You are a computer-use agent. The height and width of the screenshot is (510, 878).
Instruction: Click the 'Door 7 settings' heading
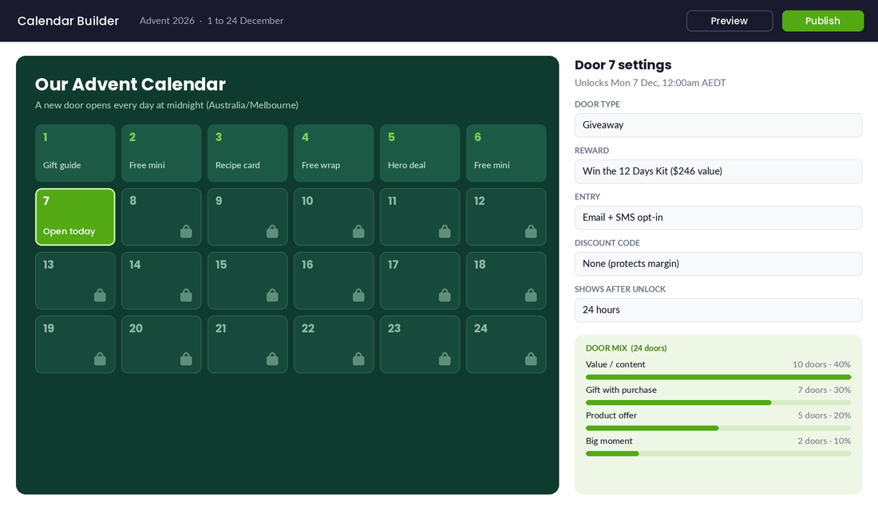point(623,65)
